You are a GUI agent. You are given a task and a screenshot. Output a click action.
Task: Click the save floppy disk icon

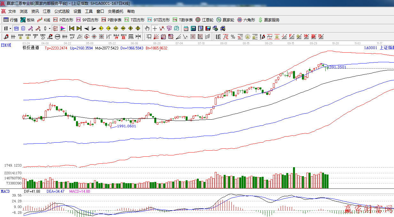point(208,28)
